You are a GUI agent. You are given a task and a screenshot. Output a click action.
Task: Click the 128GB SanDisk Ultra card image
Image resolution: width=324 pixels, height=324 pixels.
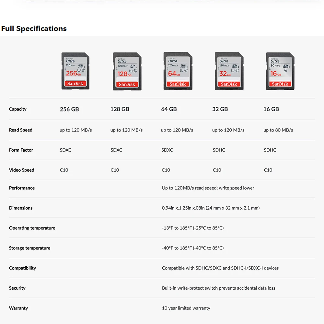(127, 71)
